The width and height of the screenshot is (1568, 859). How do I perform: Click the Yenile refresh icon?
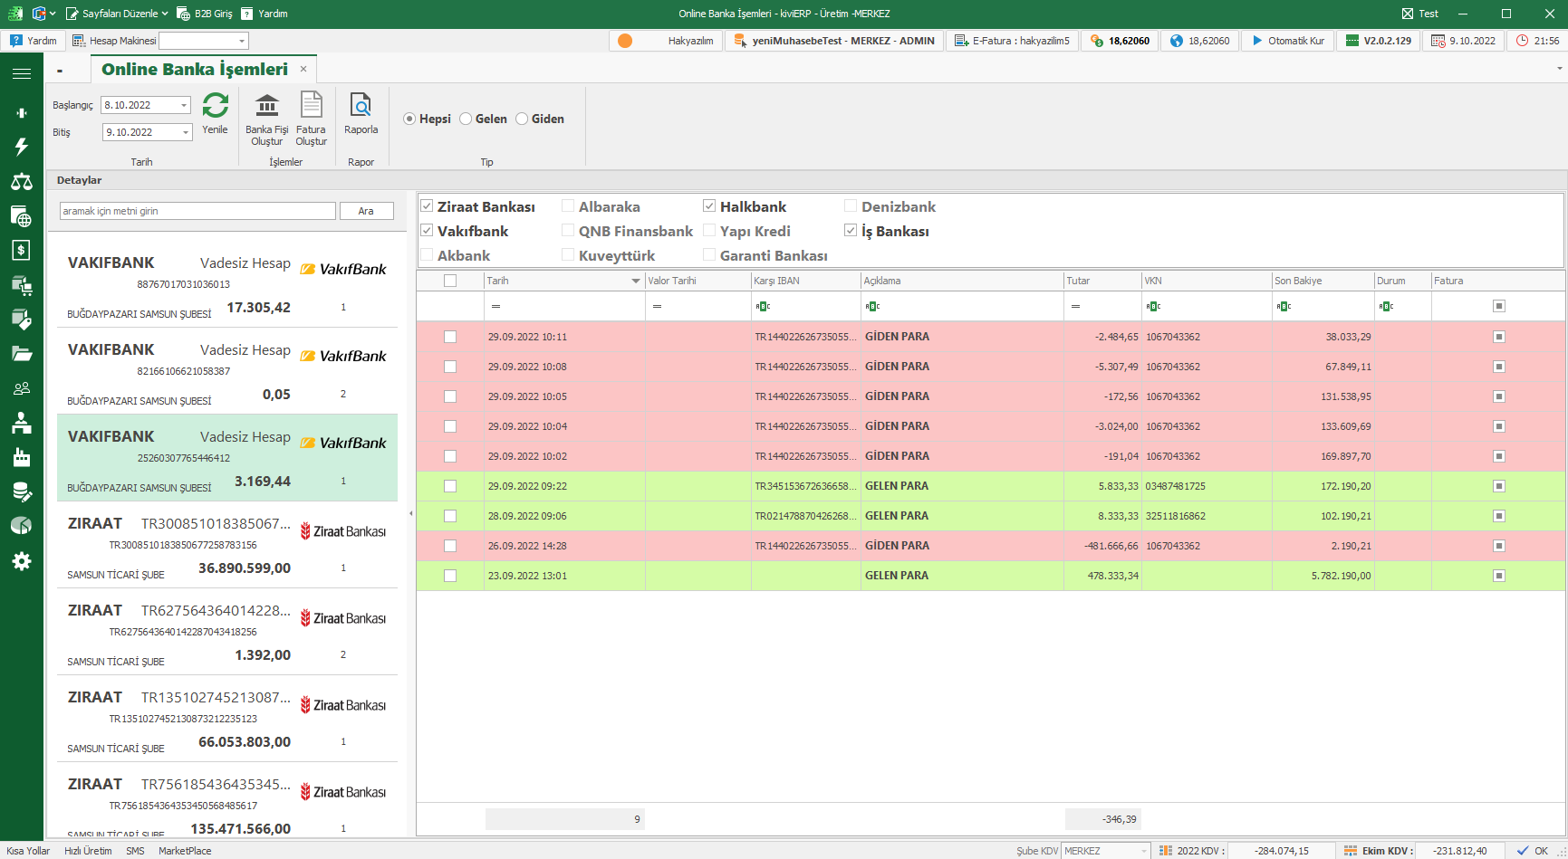[215, 107]
